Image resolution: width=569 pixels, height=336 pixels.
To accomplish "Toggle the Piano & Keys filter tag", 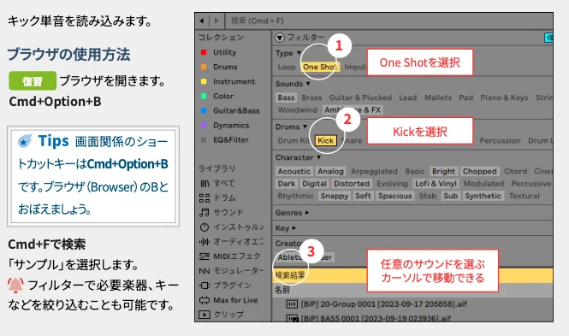I will coord(504,97).
